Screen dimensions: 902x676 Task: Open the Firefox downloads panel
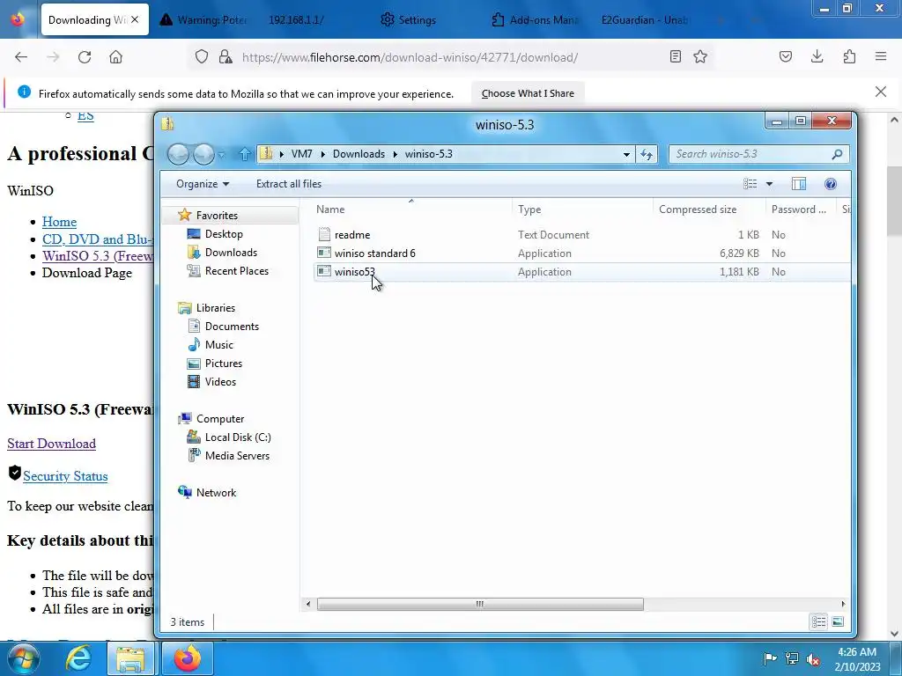(x=817, y=56)
